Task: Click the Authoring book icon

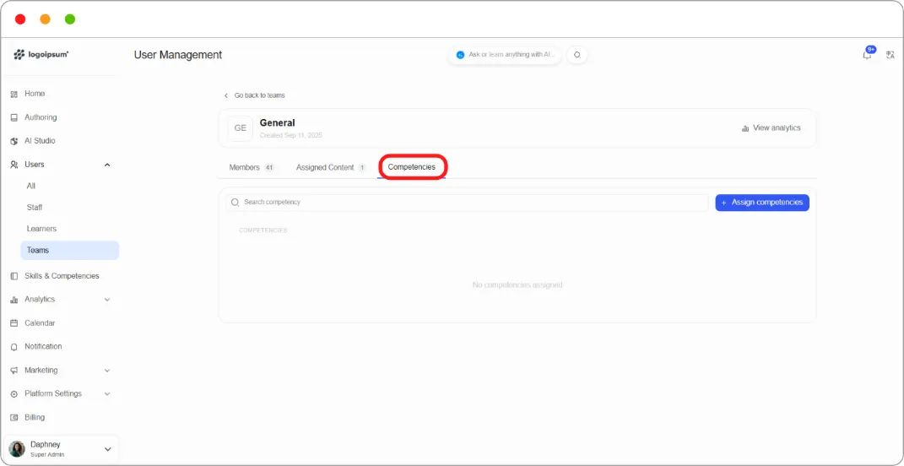Action: point(14,117)
